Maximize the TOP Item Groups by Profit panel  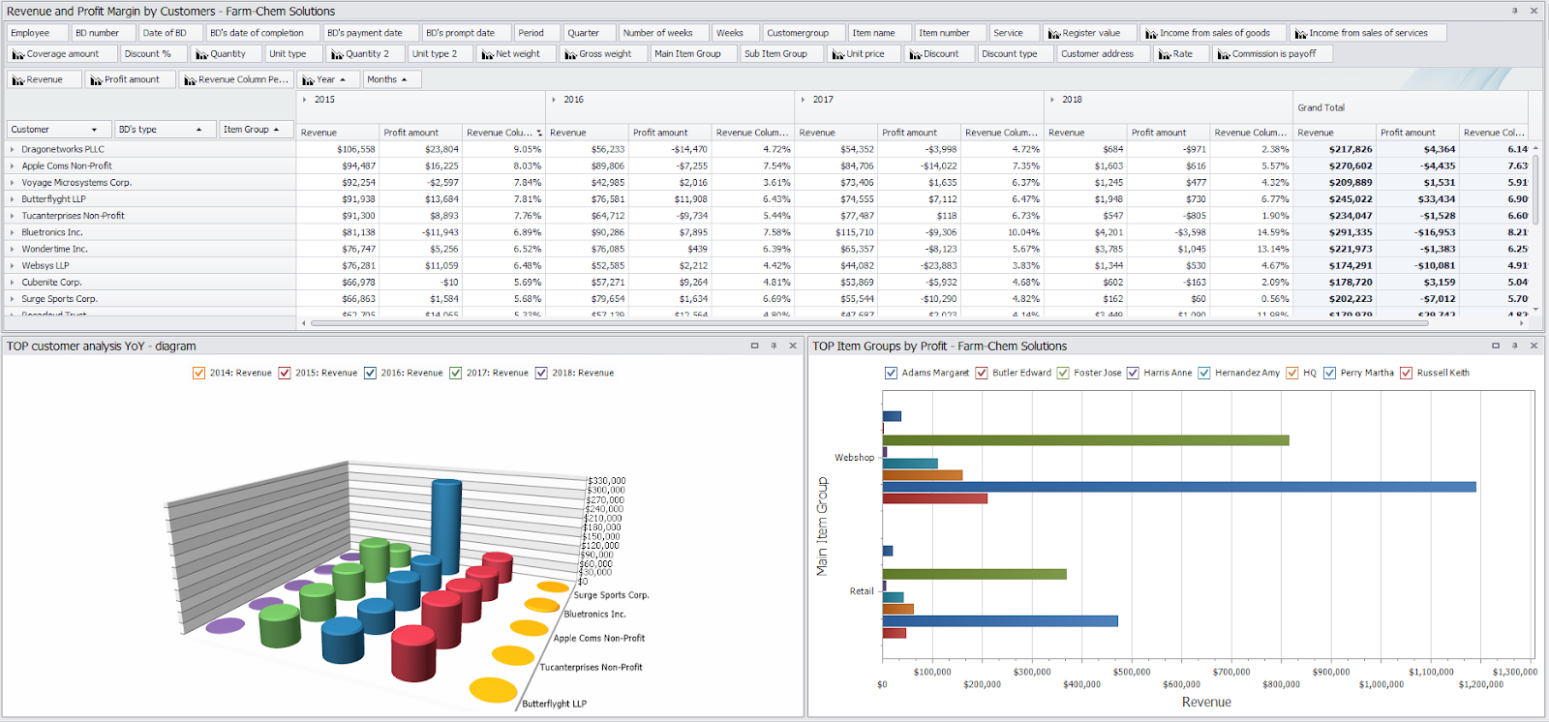coord(1496,346)
